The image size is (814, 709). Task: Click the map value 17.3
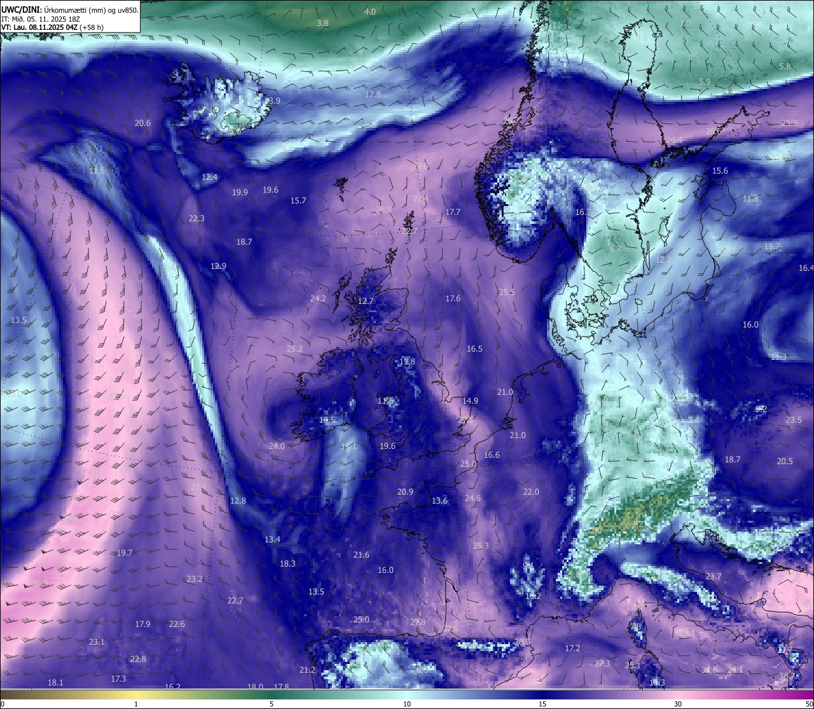(x=118, y=679)
